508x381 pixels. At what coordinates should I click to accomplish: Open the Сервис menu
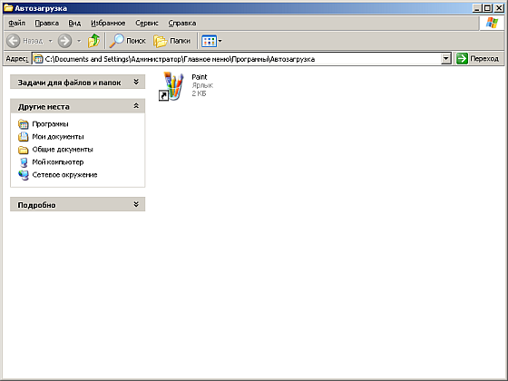(147, 23)
